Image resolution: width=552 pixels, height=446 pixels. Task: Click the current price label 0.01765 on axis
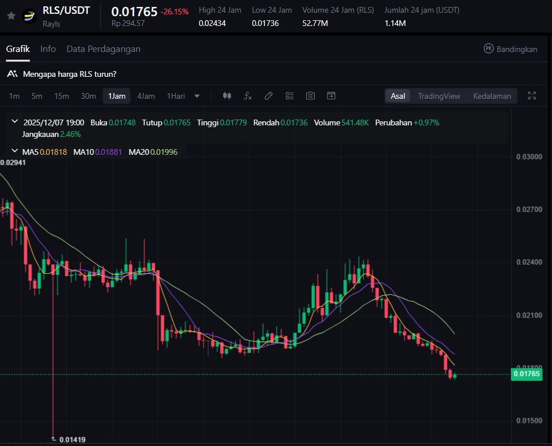[x=526, y=374]
